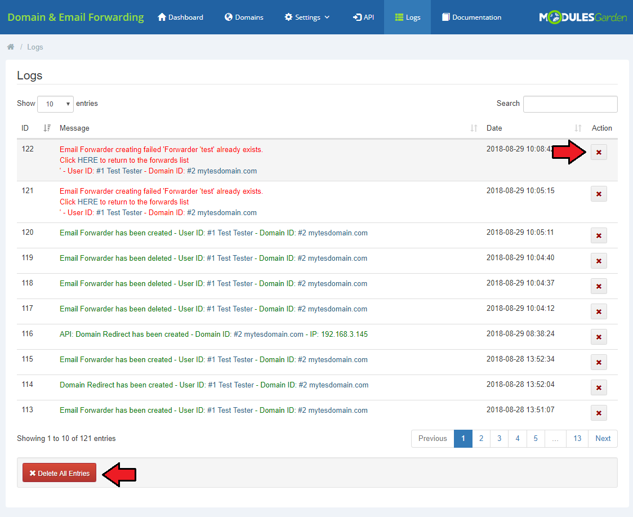This screenshot has height=517, width=633.
Task: Click Message column header
Action: [75, 128]
